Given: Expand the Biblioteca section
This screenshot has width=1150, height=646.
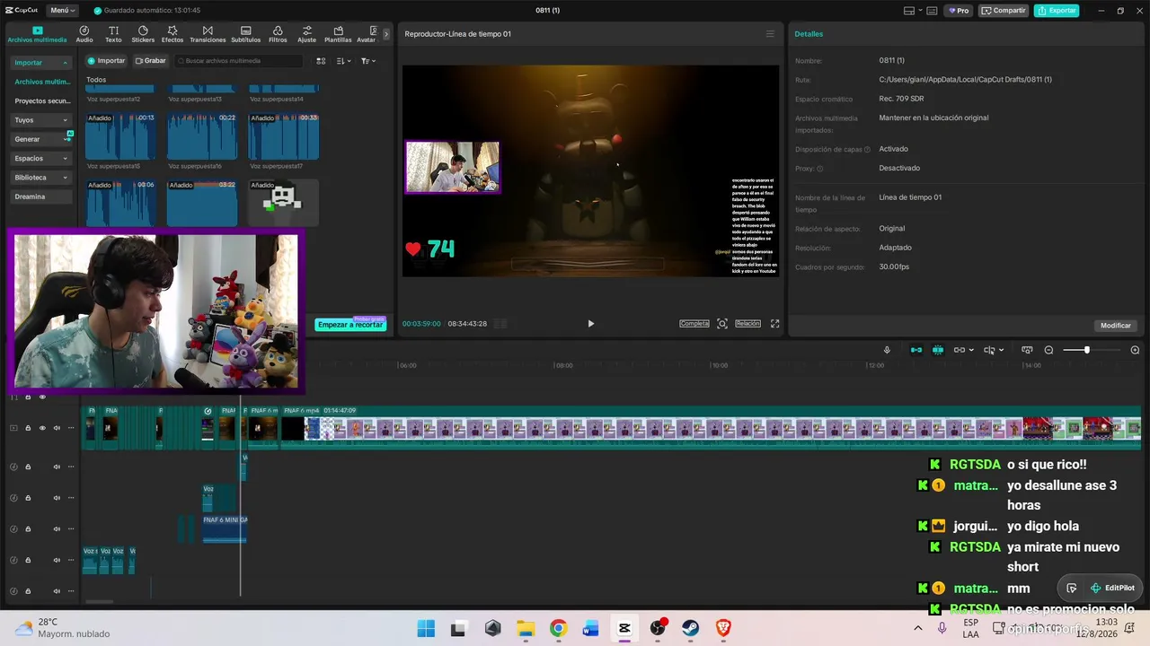Looking at the screenshot, I should click(41, 178).
